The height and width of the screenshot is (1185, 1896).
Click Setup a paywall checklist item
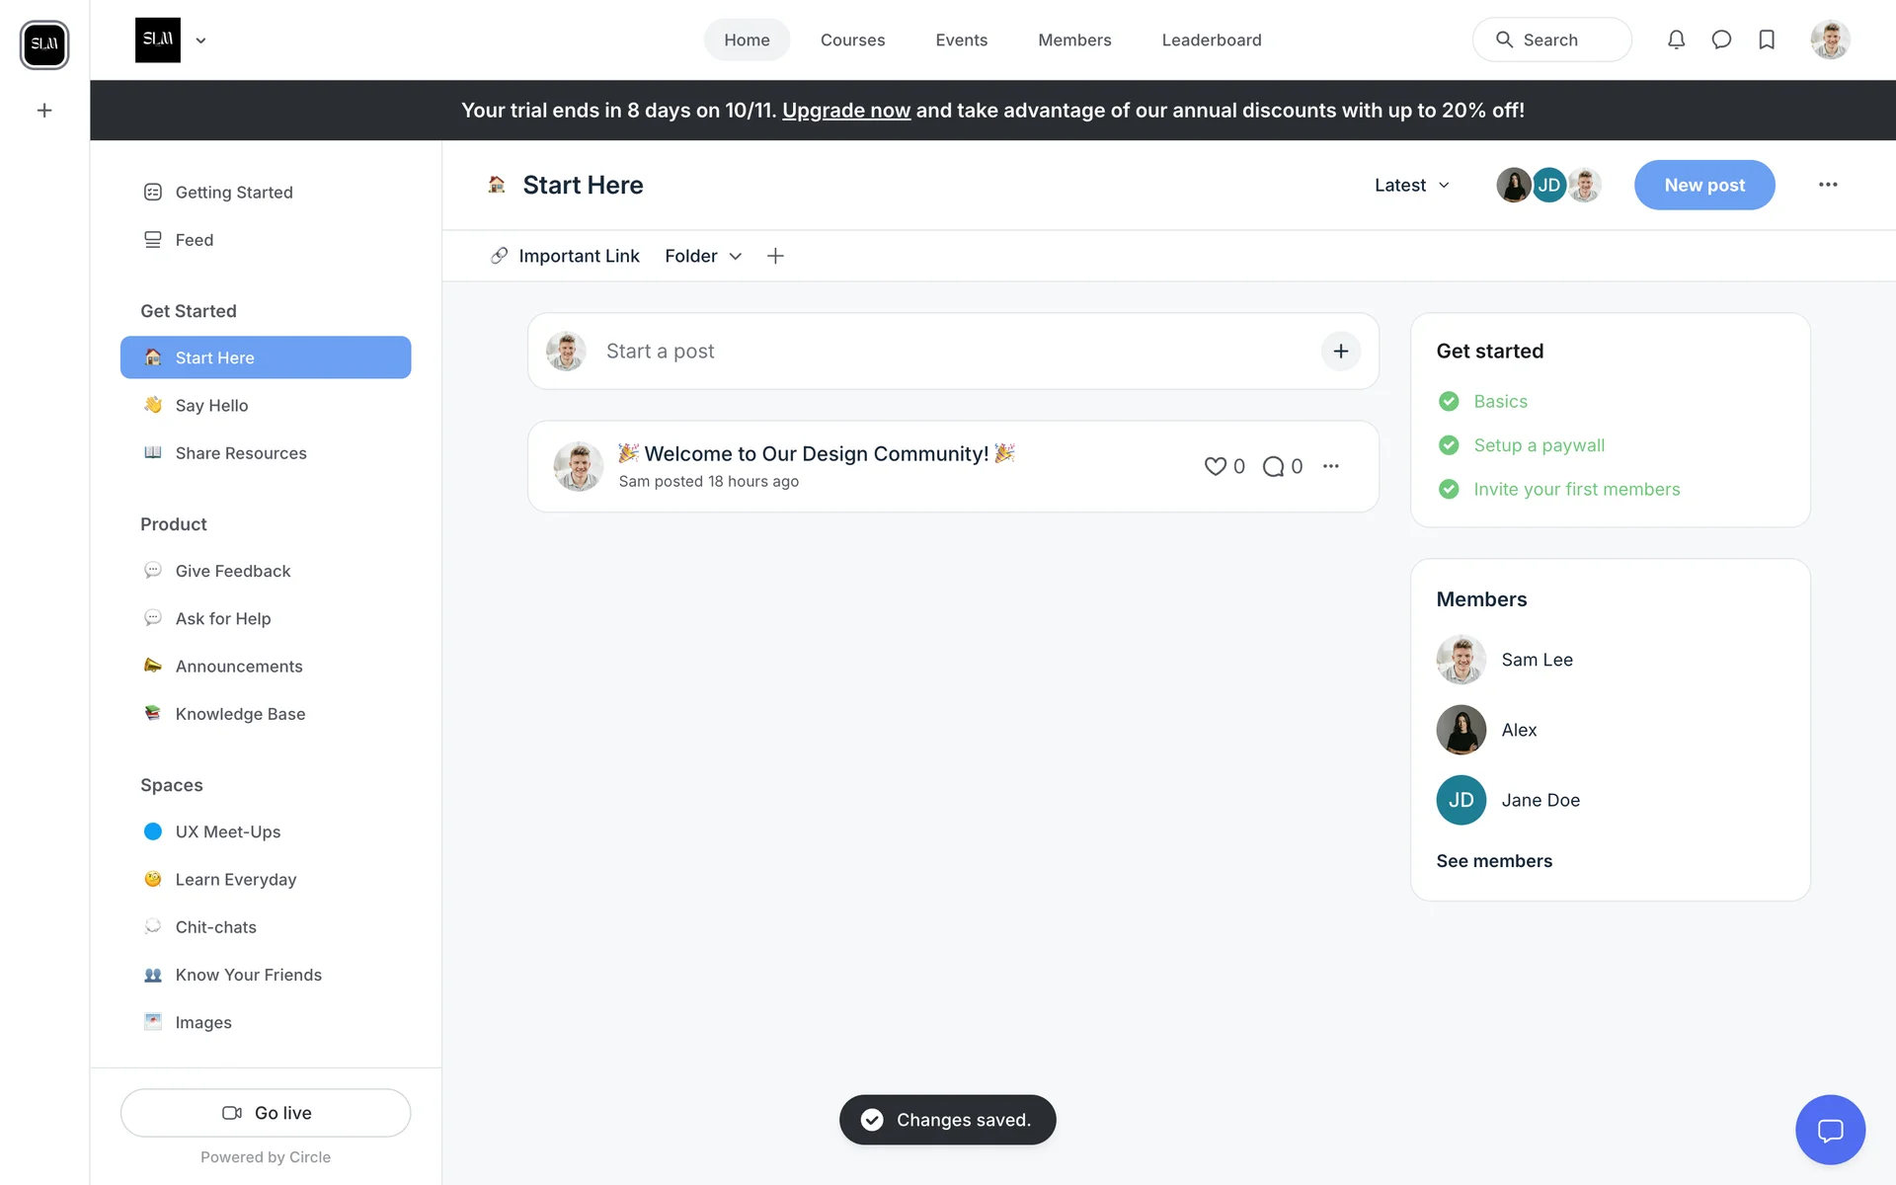[x=1539, y=445]
